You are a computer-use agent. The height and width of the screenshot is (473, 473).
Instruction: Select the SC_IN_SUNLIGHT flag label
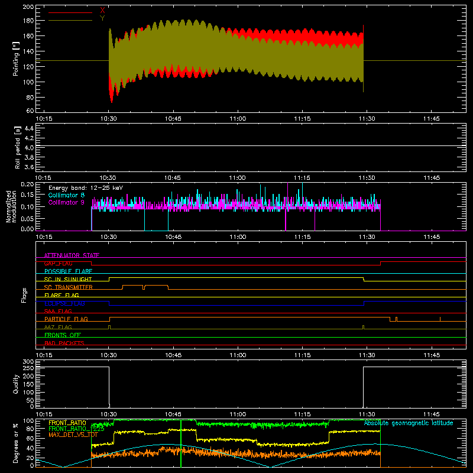pos(68,279)
